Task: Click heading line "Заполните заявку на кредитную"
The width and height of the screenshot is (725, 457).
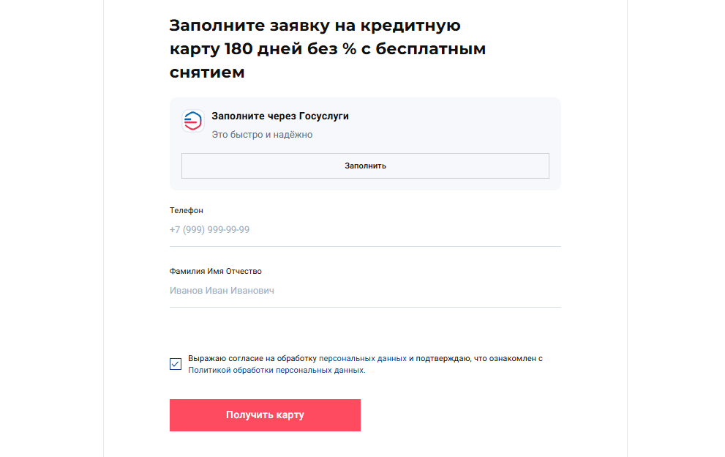Action: tap(315, 26)
